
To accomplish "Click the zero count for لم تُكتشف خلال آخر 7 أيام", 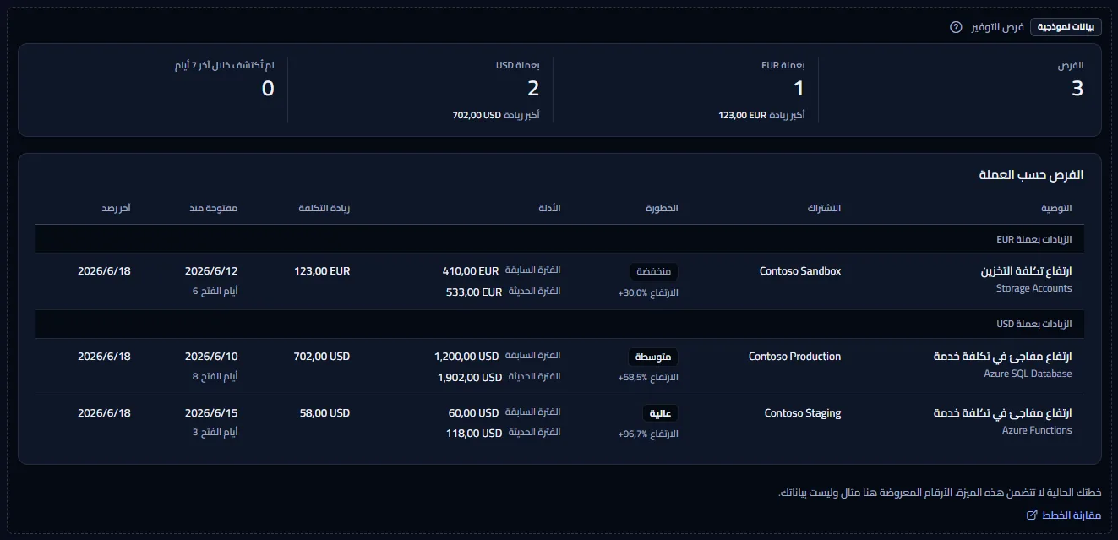I will tap(268, 88).
